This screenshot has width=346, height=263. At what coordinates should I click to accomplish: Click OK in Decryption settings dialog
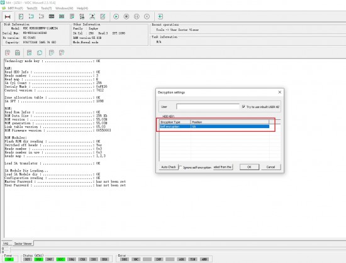249,167
